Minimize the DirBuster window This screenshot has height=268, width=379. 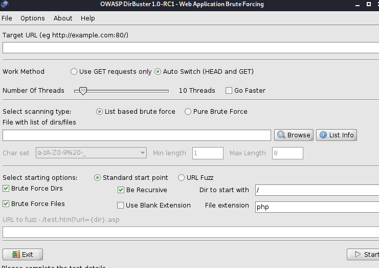(358, 5)
